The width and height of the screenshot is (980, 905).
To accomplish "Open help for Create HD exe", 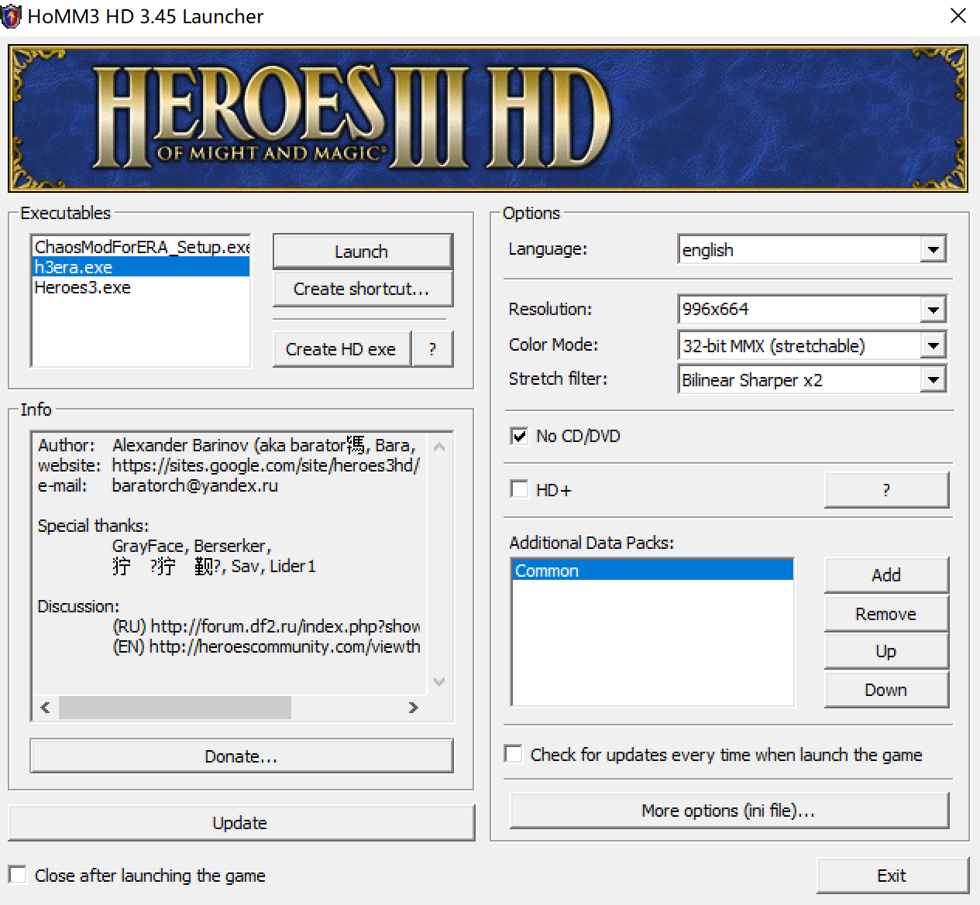I will [x=432, y=349].
